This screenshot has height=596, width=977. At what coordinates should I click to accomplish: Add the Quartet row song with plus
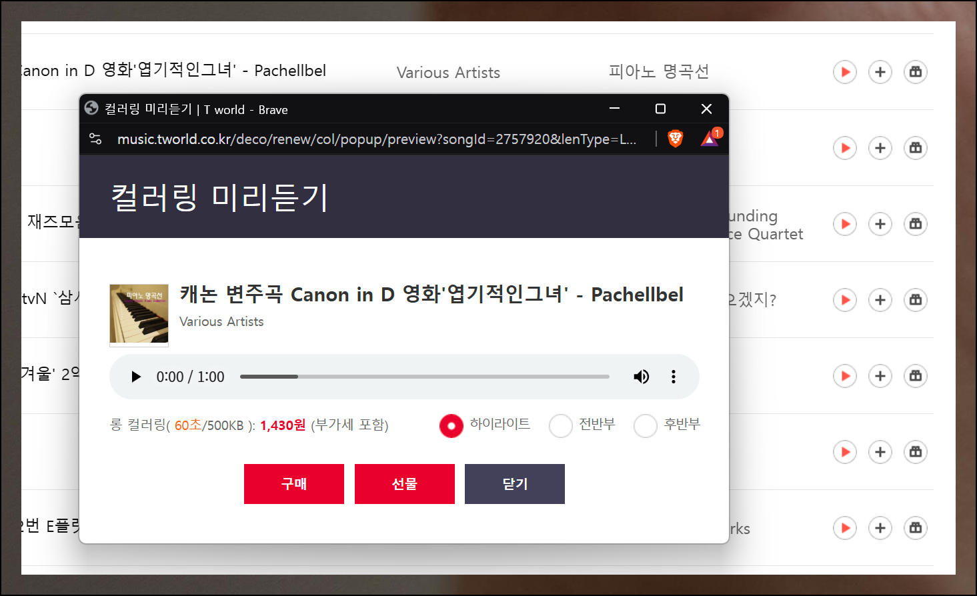click(x=880, y=223)
